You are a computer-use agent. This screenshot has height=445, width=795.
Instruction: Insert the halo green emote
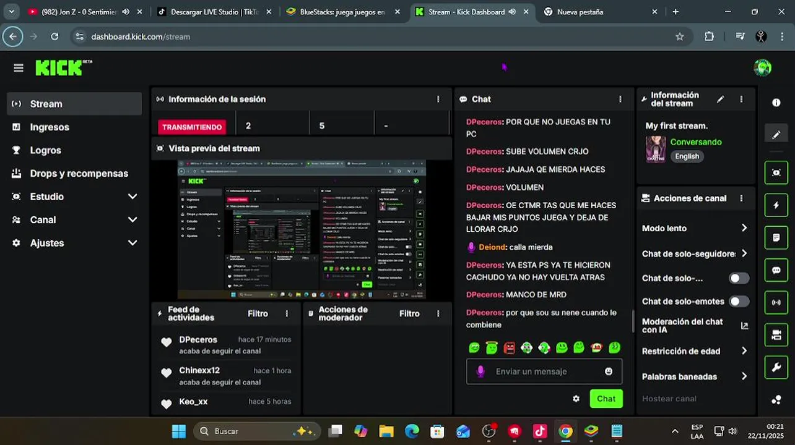pyautogui.click(x=492, y=348)
